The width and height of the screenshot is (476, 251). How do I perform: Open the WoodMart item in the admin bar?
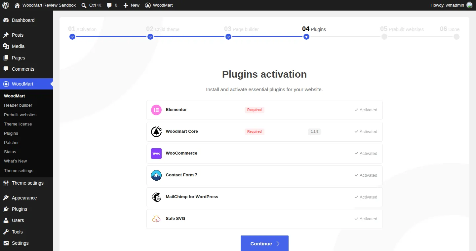(159, 5)
